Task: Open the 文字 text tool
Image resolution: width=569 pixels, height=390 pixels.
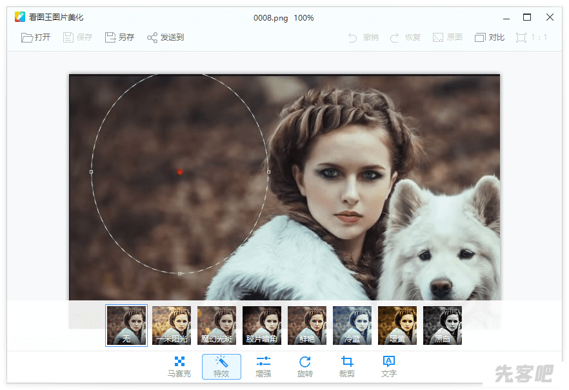Action: (x=389, y=366)
